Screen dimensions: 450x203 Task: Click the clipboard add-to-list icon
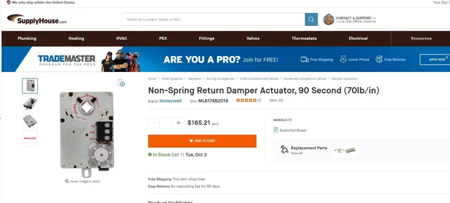[x=121, y=82]
